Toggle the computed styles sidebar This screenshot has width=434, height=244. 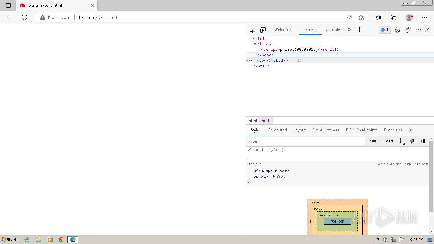click(422, 141)
